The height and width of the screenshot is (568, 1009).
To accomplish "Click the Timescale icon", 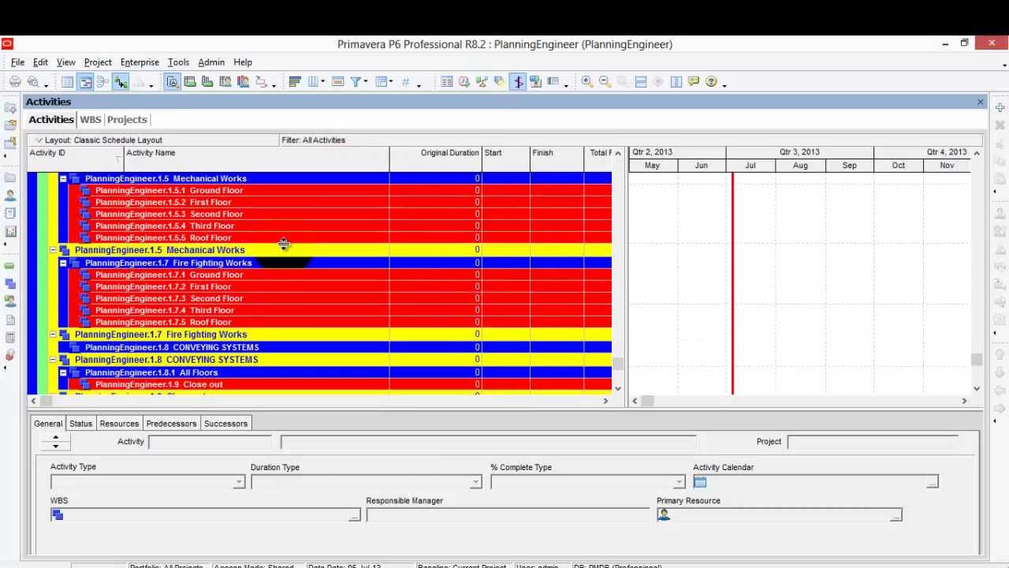I will tap(337, 81).
